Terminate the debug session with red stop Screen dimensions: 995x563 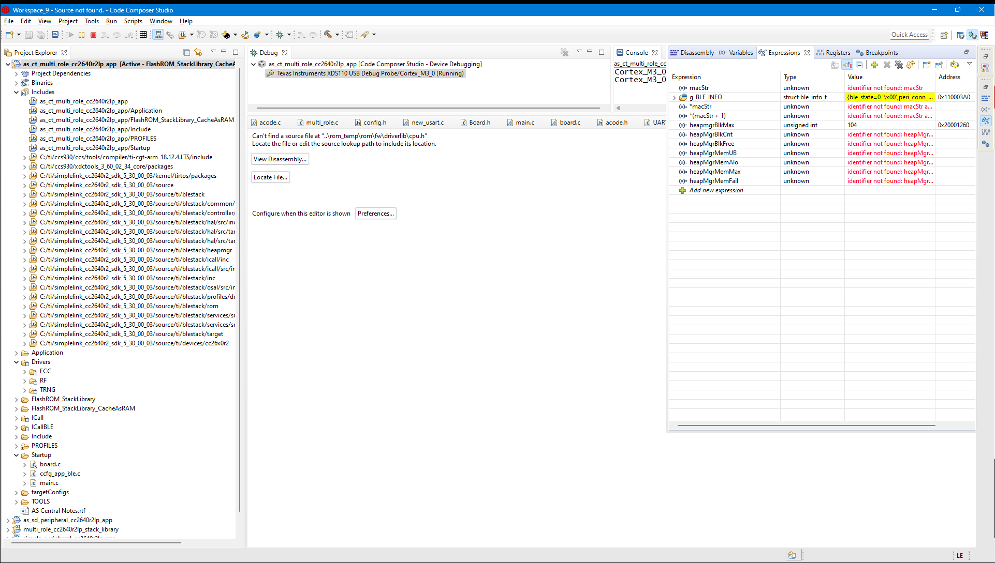click(93, 35)
